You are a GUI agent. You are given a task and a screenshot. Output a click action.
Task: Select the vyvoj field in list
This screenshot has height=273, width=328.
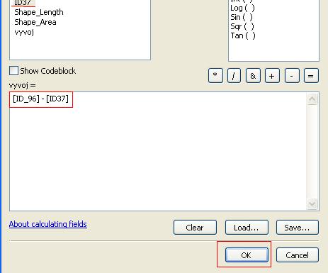click(24, 32)
